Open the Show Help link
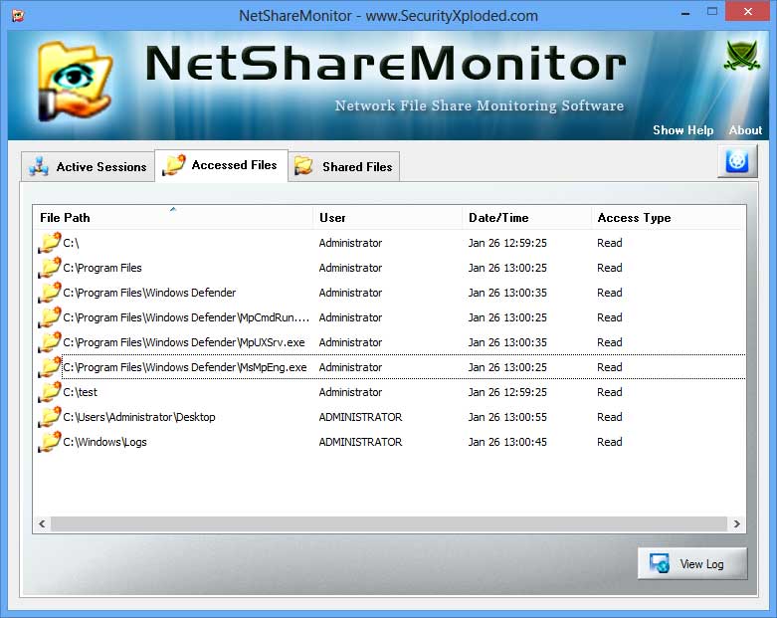Image resolution: width=777 pixels, height=618 pixels. [x=682, y=130]
